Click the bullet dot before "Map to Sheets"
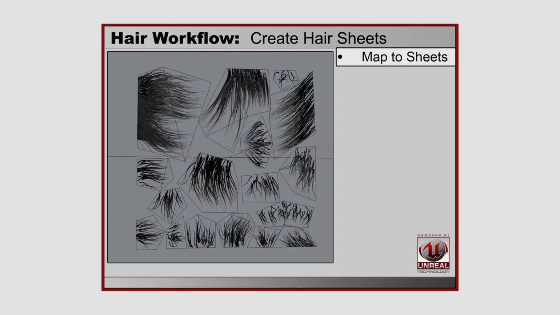The width and height of the screenshot is (560, 315). pyautogui.click(x=340, y=57)
